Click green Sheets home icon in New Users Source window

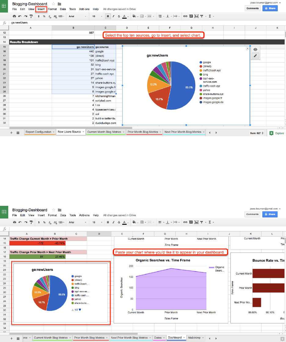pyautogui.click(x=4, y=6)
